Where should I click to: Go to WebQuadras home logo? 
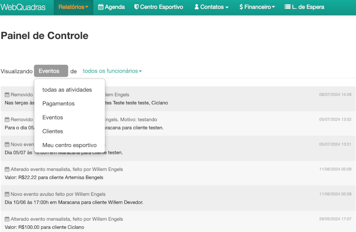pyautogui.click(x=23, y=7)
